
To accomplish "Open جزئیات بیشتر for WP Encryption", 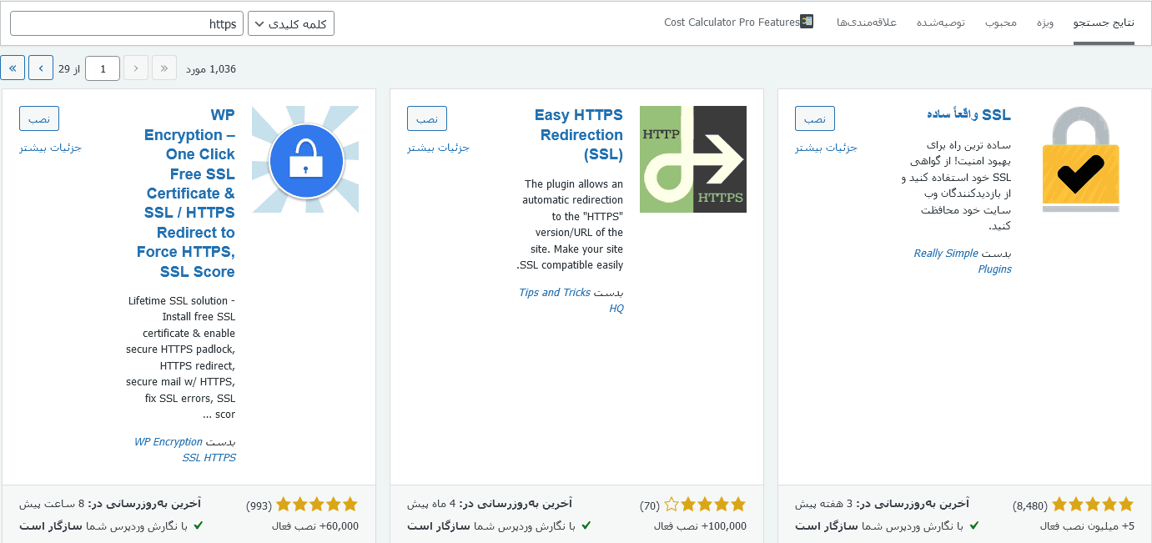I will (x=51, y=148).
